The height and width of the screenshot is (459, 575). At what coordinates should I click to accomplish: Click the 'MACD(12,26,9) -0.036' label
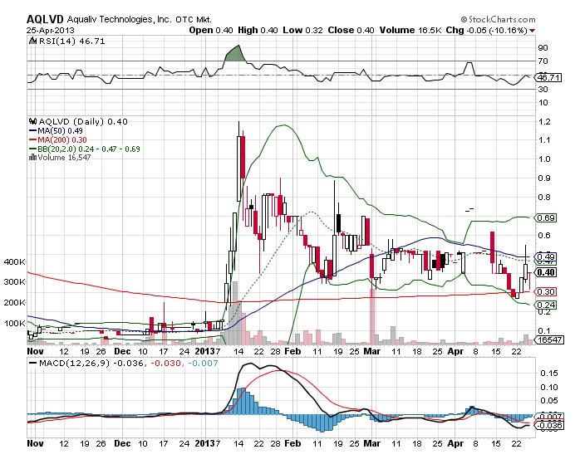click(x=91, y=364)
